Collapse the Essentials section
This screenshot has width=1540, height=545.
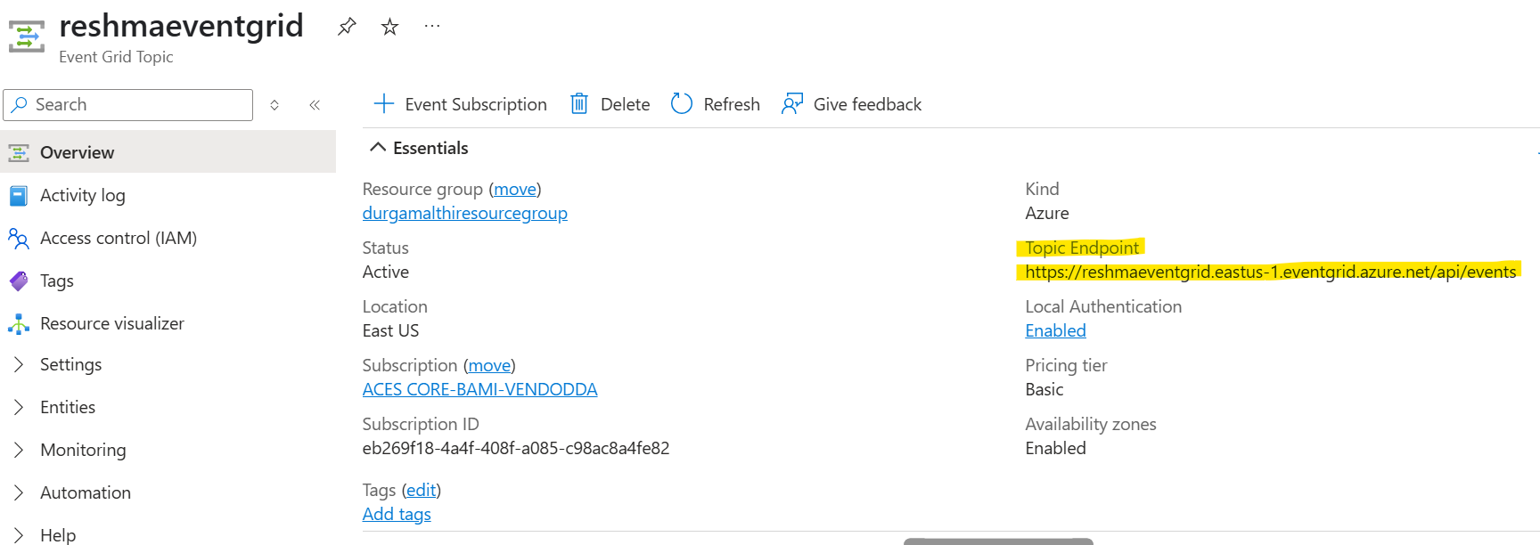[x=419, y=148]
